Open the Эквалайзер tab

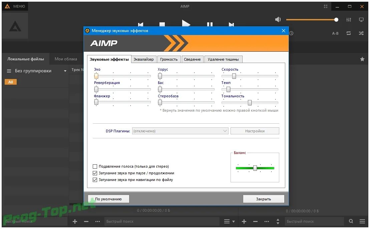[x=143, y=59]
